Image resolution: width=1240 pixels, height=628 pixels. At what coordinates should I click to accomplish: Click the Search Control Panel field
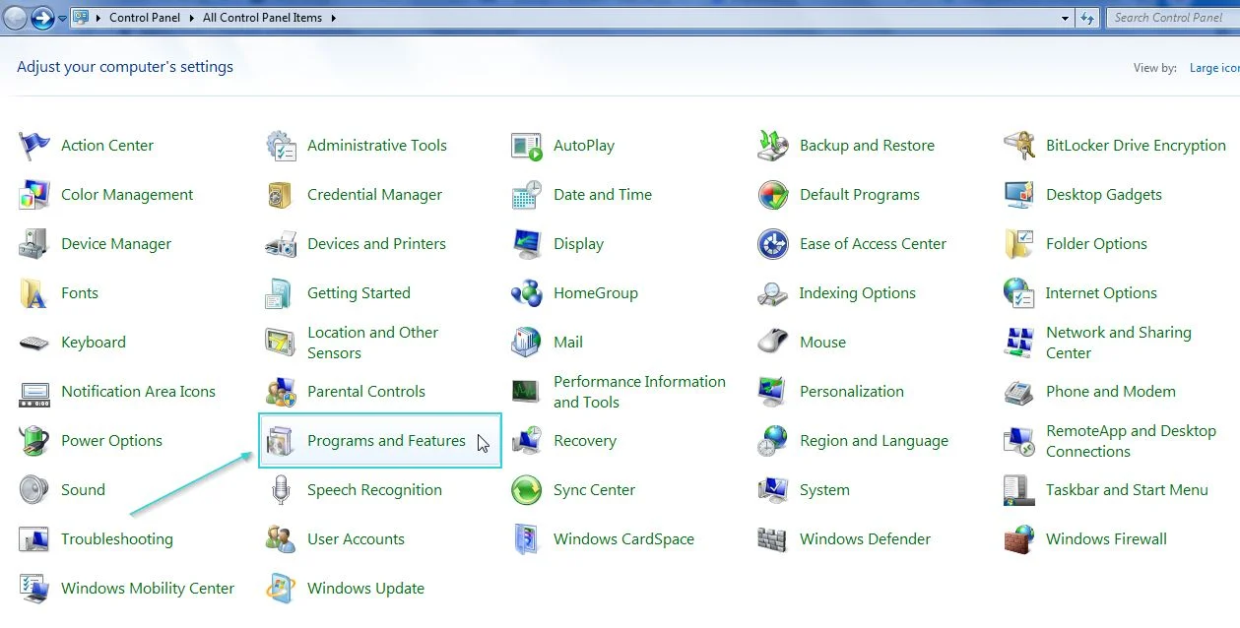coord(1171,18)
